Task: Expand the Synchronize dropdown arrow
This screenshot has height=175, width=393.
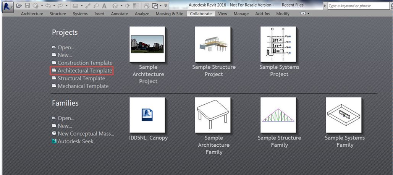Action: [x=42, y=5]
